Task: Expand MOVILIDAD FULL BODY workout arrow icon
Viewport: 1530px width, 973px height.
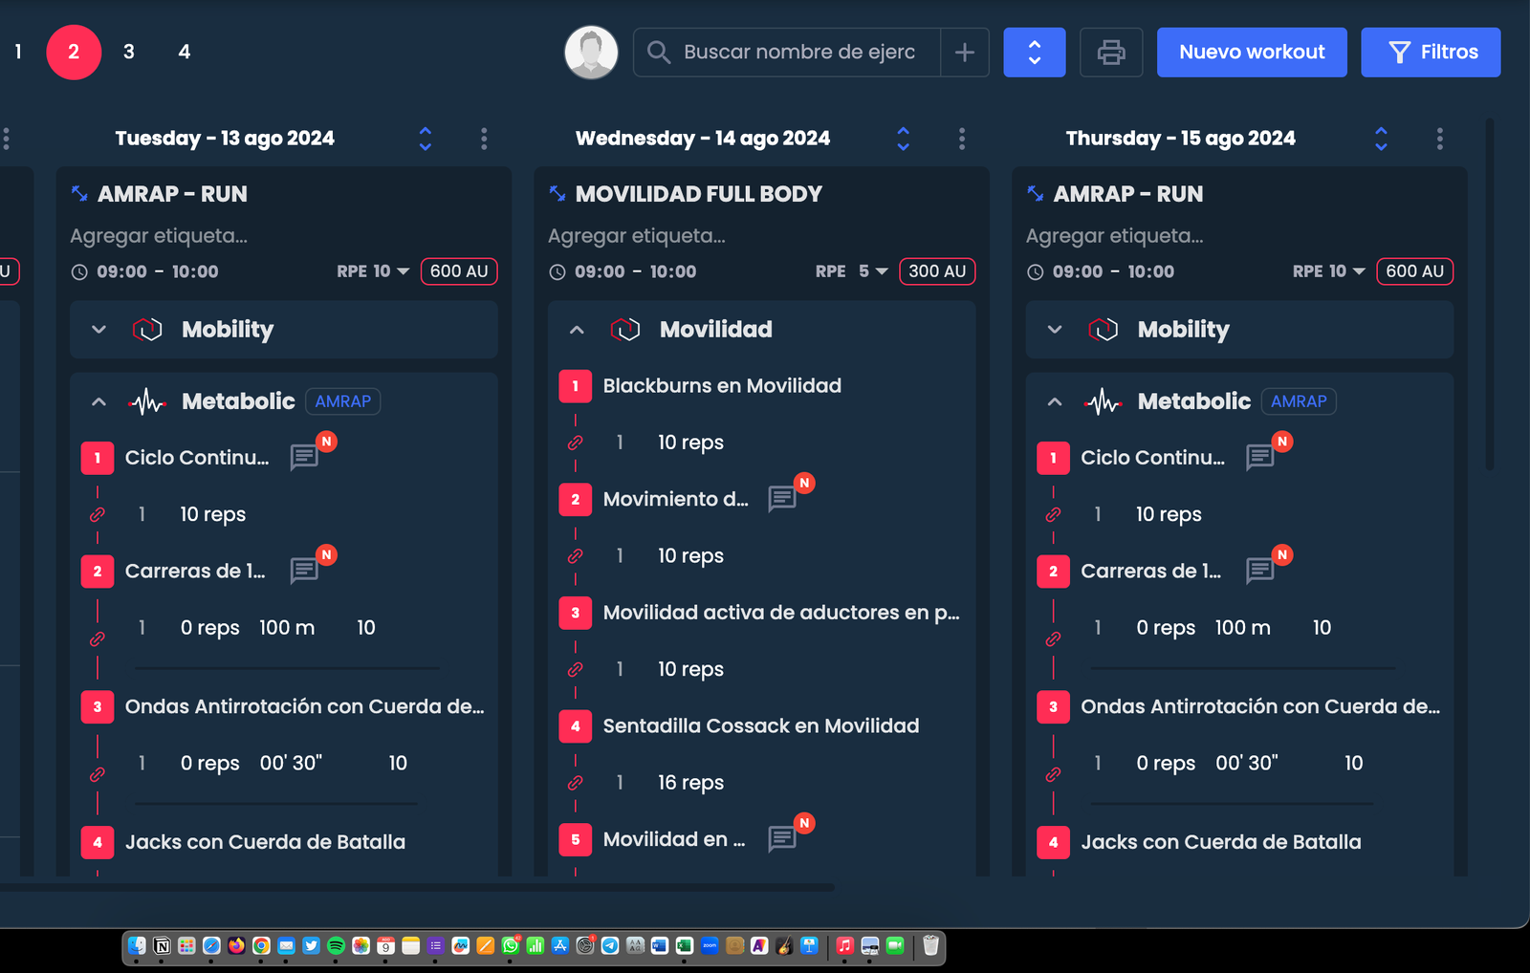Action: click(557, 193)
